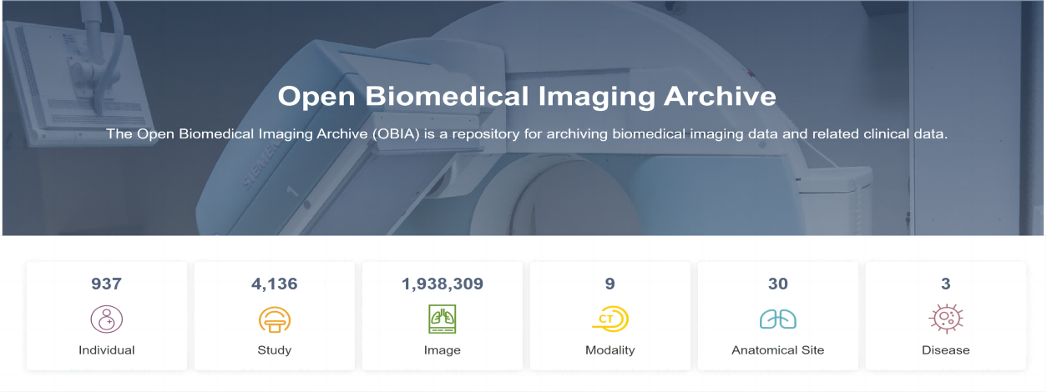Select the Modality label text
1047x392 pixels.
click(x=610, y=350)
